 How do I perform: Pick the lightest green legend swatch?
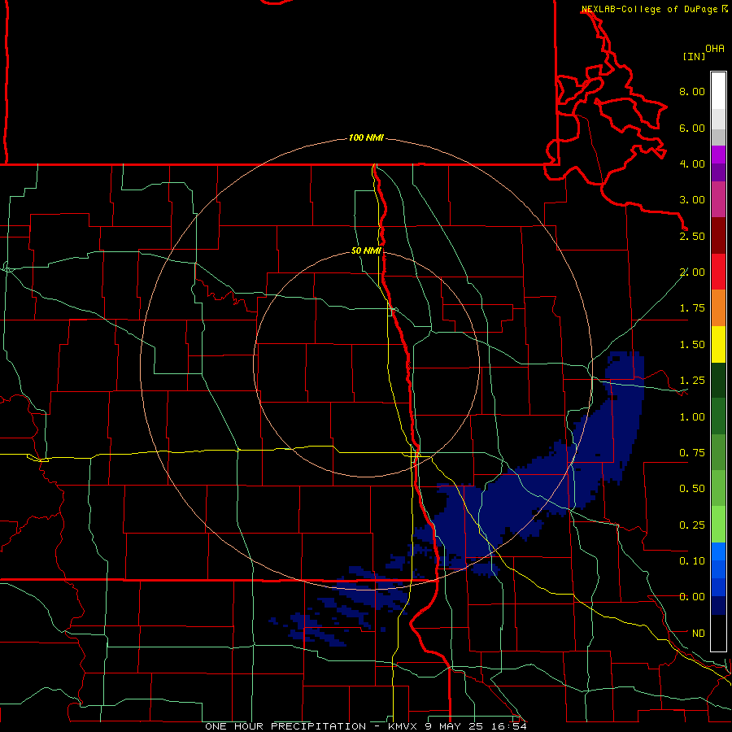coord(718,525)
